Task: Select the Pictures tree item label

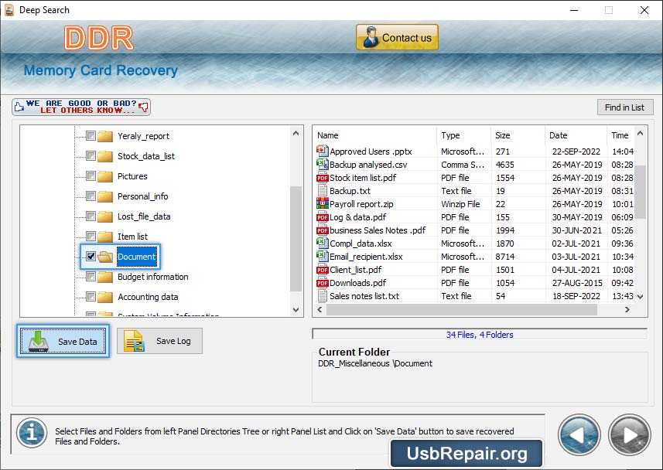Action: (132, 176)
